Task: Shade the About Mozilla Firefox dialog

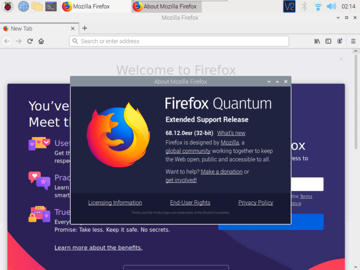Action: pos(269,82)
